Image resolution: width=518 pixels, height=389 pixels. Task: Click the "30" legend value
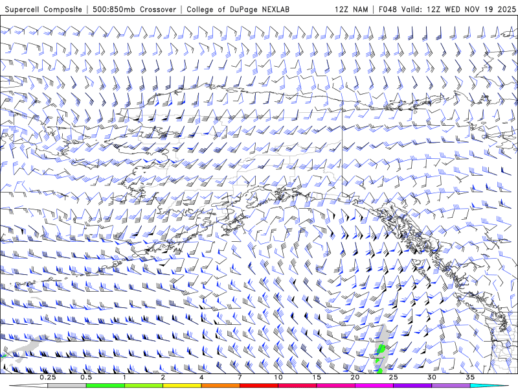click(431, 377)
